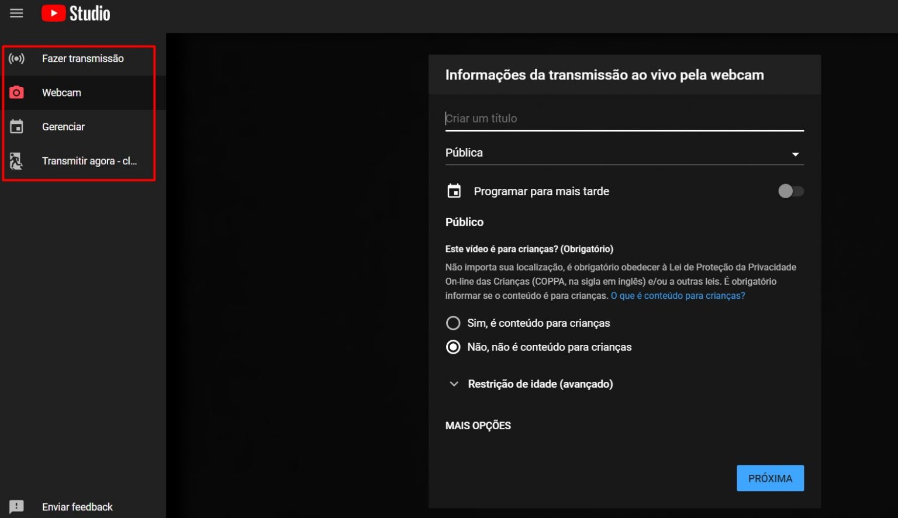The height and width of the screenshot is (518, 898).
Task: Select Sim, é conteúdo para crianças
Action: point(453,323)
